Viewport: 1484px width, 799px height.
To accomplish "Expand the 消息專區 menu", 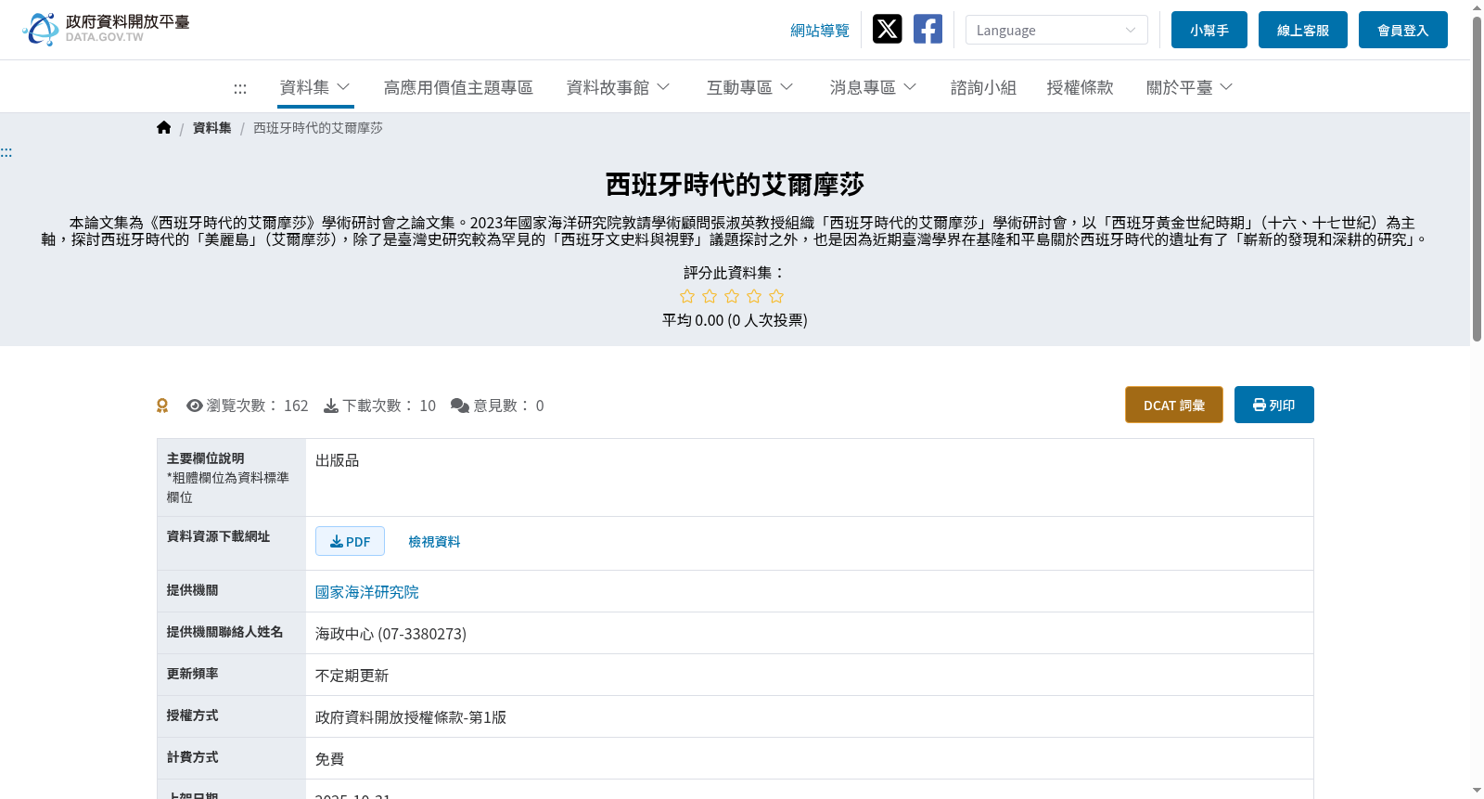I will point(874,87).
